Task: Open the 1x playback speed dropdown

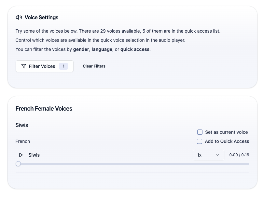Action: [208, 155]
